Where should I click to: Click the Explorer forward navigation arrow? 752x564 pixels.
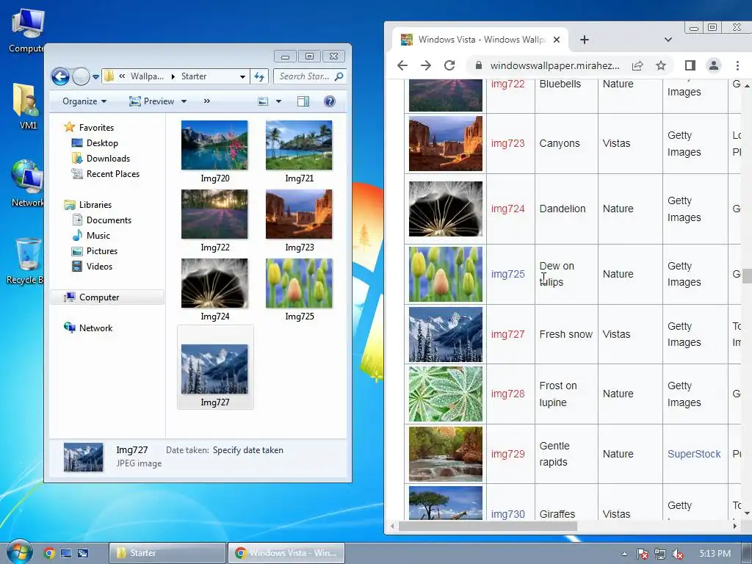click(81, 76)
